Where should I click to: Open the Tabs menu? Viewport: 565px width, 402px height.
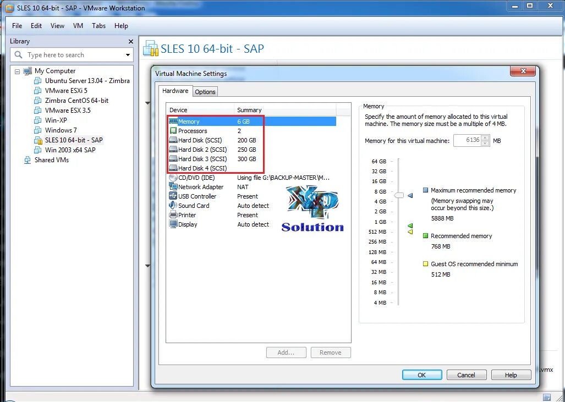click(x=98, y=26)
